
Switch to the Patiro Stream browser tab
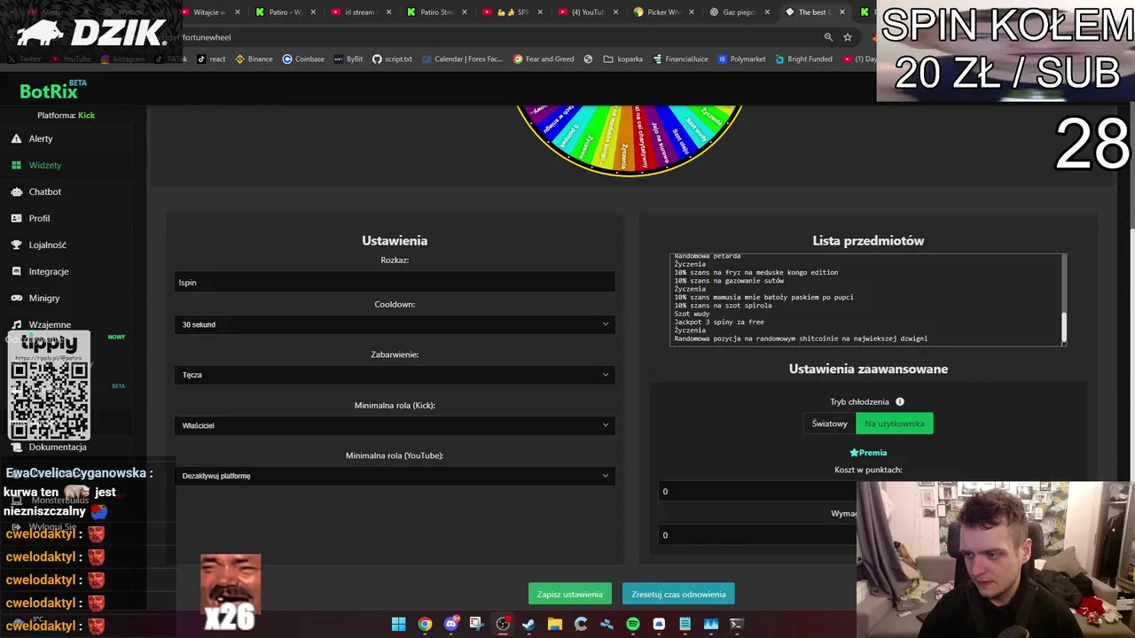[438, 12]
